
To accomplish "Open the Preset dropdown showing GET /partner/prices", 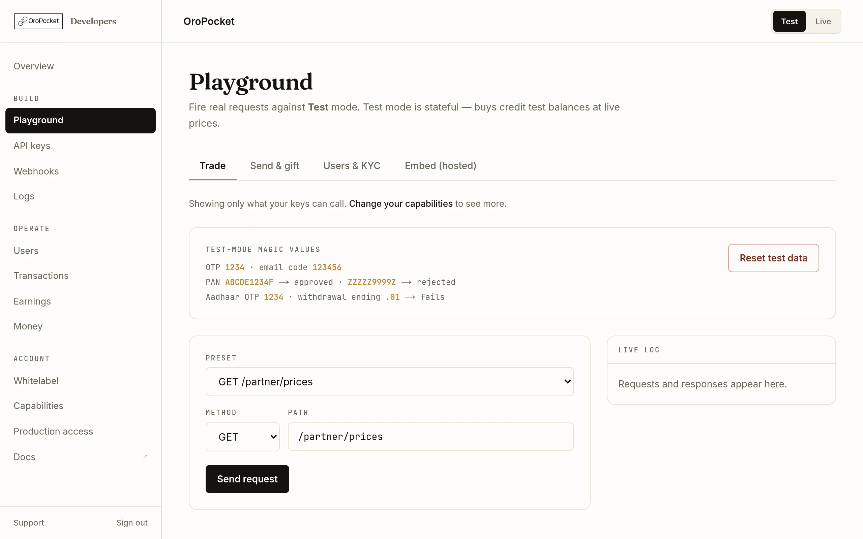I will tap(389, 382).
